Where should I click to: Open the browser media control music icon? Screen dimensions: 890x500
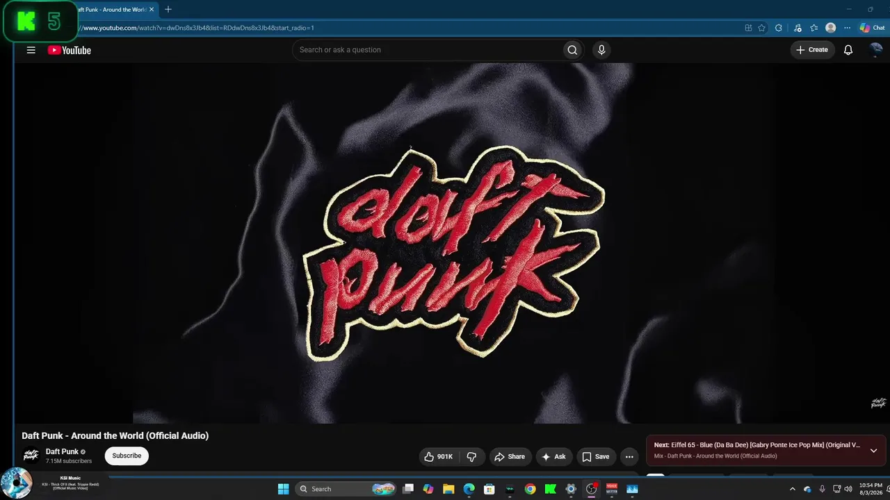[x=798, y=28]
